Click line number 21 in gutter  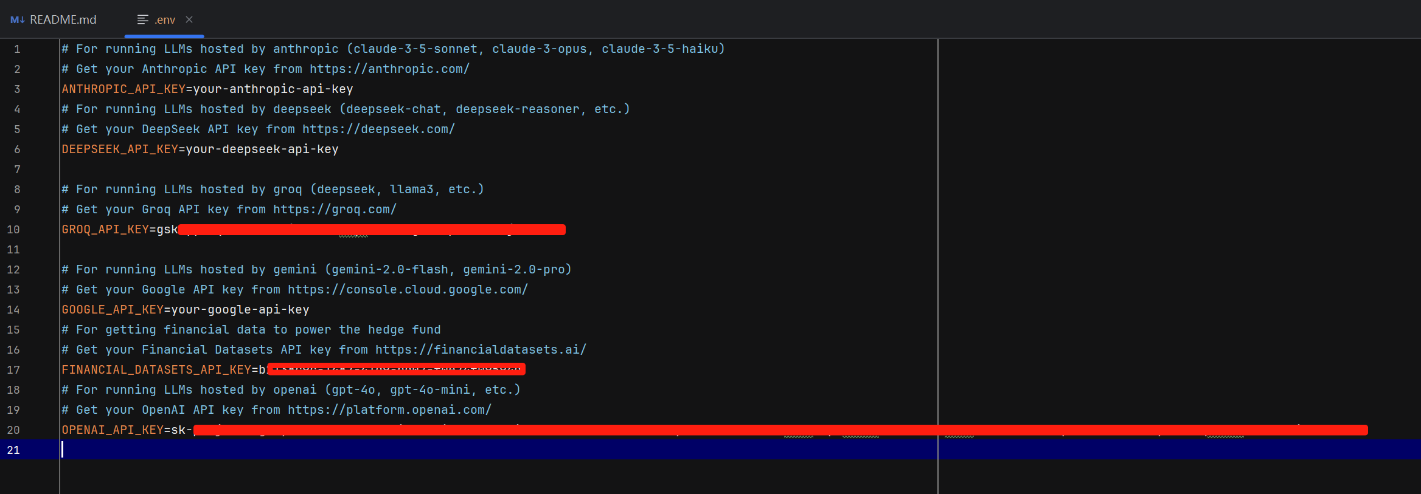point(13,450)
